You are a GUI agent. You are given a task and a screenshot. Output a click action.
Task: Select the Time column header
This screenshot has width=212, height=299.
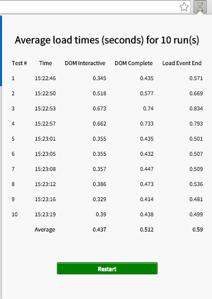pos(45,63)
